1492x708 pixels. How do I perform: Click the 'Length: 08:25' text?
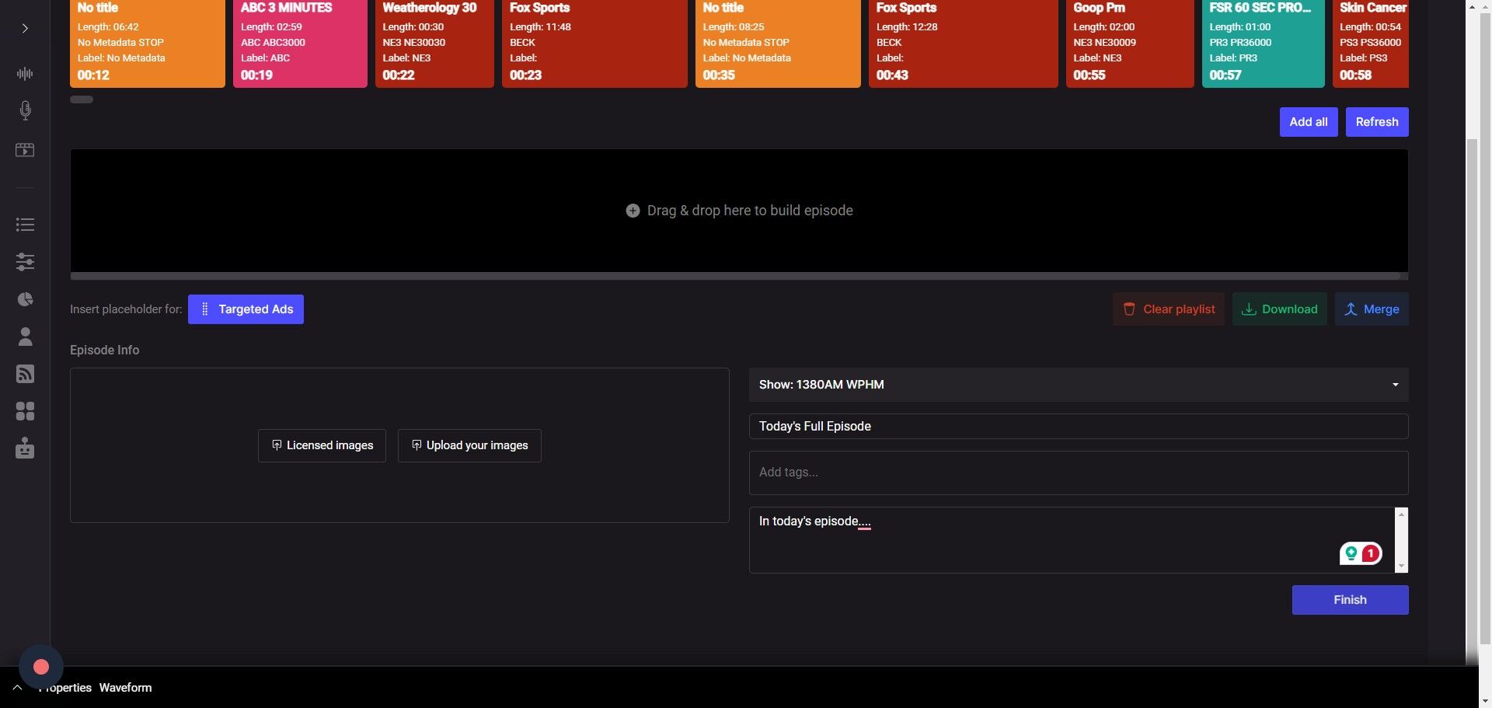734,27
